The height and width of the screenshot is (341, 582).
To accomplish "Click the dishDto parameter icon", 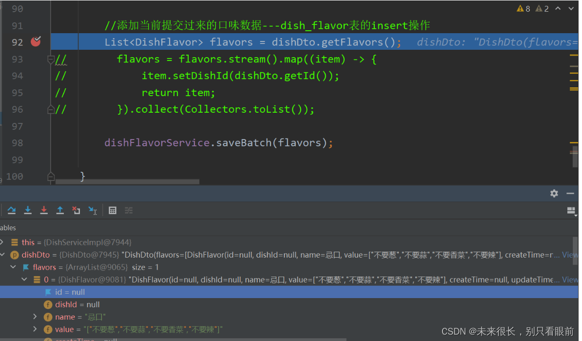I will click(15, 255).
